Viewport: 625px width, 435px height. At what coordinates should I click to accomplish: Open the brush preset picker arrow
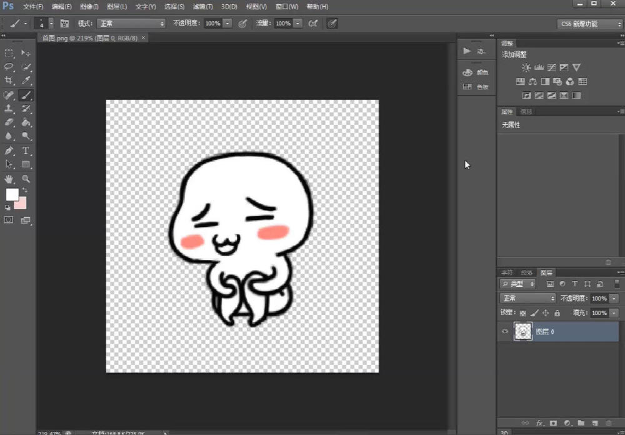click(51, 24)
